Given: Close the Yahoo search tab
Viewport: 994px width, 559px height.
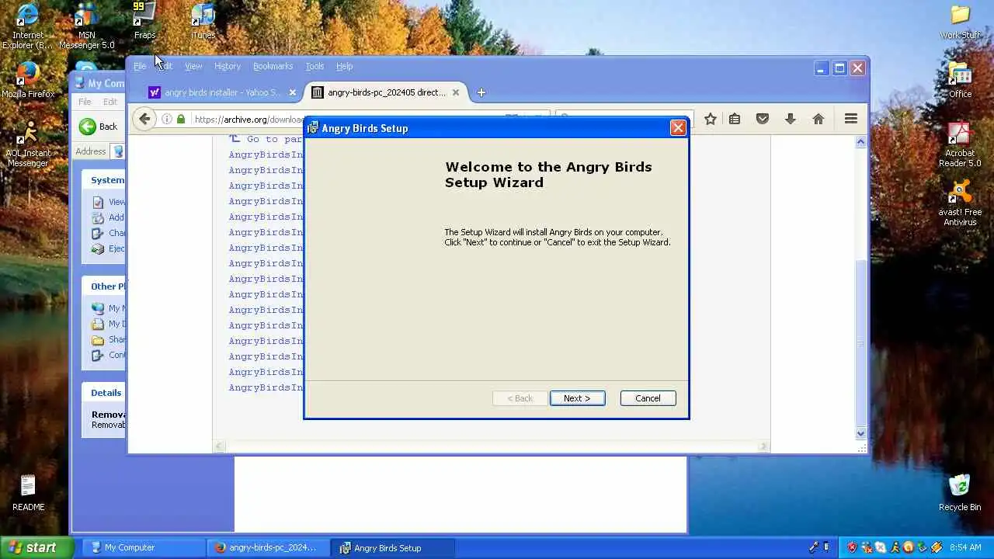Looking at the screenshot, I should (x=293, y=92).
